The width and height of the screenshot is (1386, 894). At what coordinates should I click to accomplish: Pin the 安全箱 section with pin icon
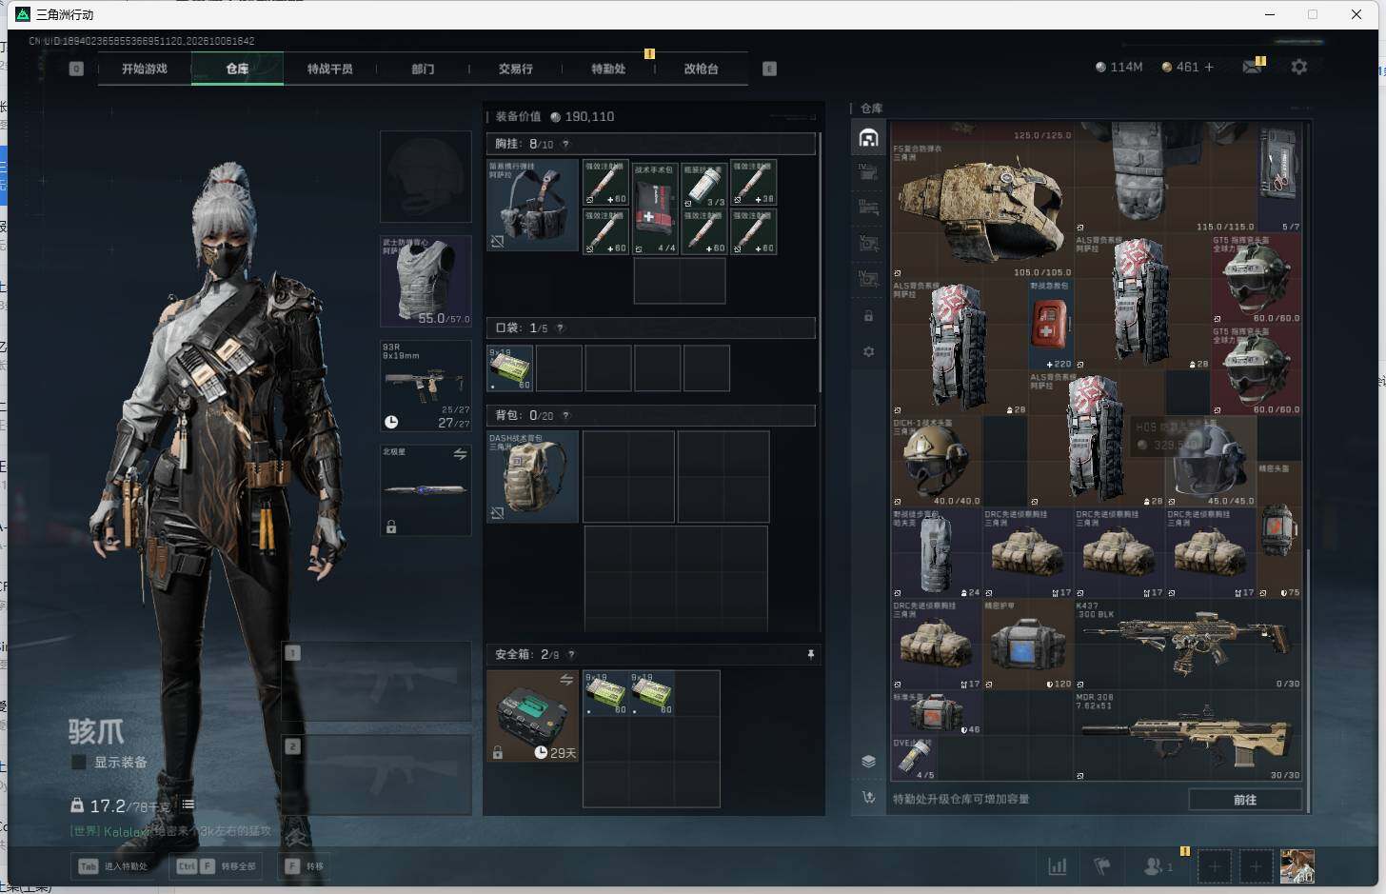coord(811,654)
